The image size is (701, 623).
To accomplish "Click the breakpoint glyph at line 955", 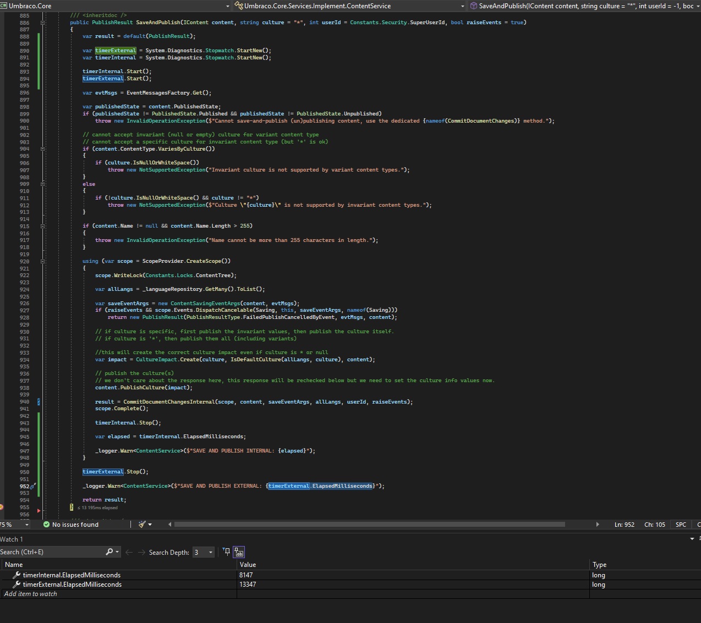I will (x=1, y=507).
